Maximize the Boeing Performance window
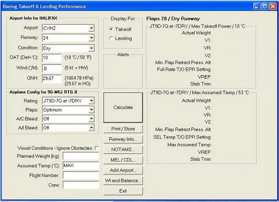 (265, 7)
